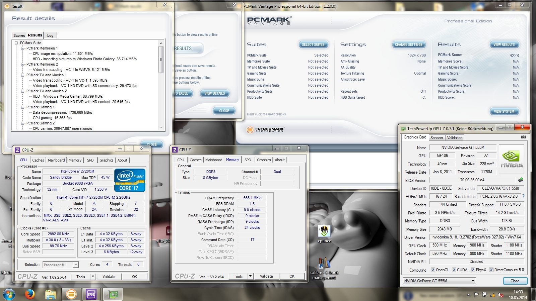The width and height of the screenshot is (536, 301).
Task: Open the Processor #1 selection dropdown
Action: point(61,265)
